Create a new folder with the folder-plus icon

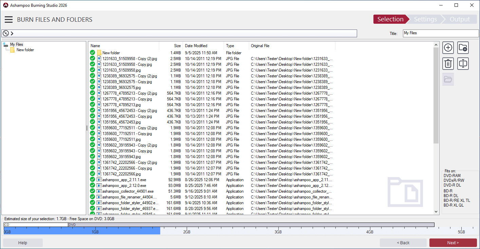coord(463,48)
